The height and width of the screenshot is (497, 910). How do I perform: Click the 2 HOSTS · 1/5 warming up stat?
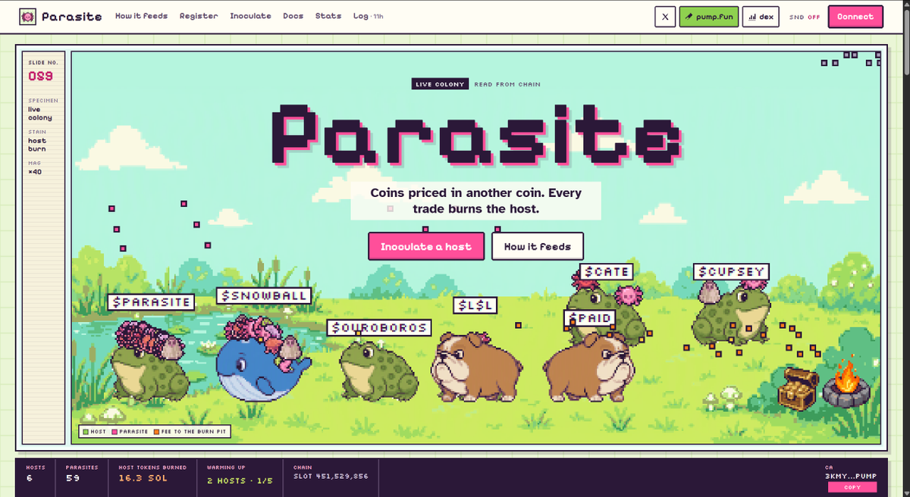238,480
